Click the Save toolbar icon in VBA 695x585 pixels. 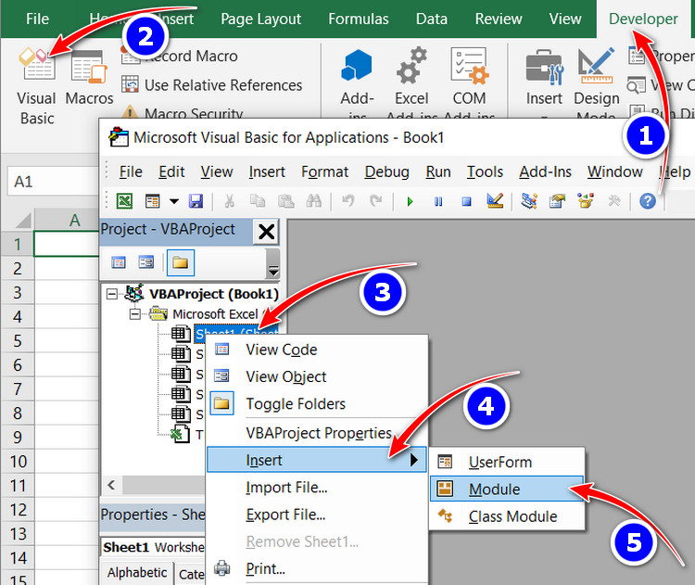coord(196,201)
